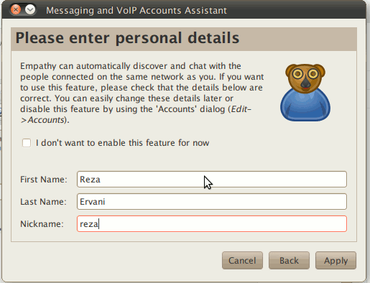Click the "Last Name:" label
The width and height of the screenshot is (370, 283).
tap(43, 202)
